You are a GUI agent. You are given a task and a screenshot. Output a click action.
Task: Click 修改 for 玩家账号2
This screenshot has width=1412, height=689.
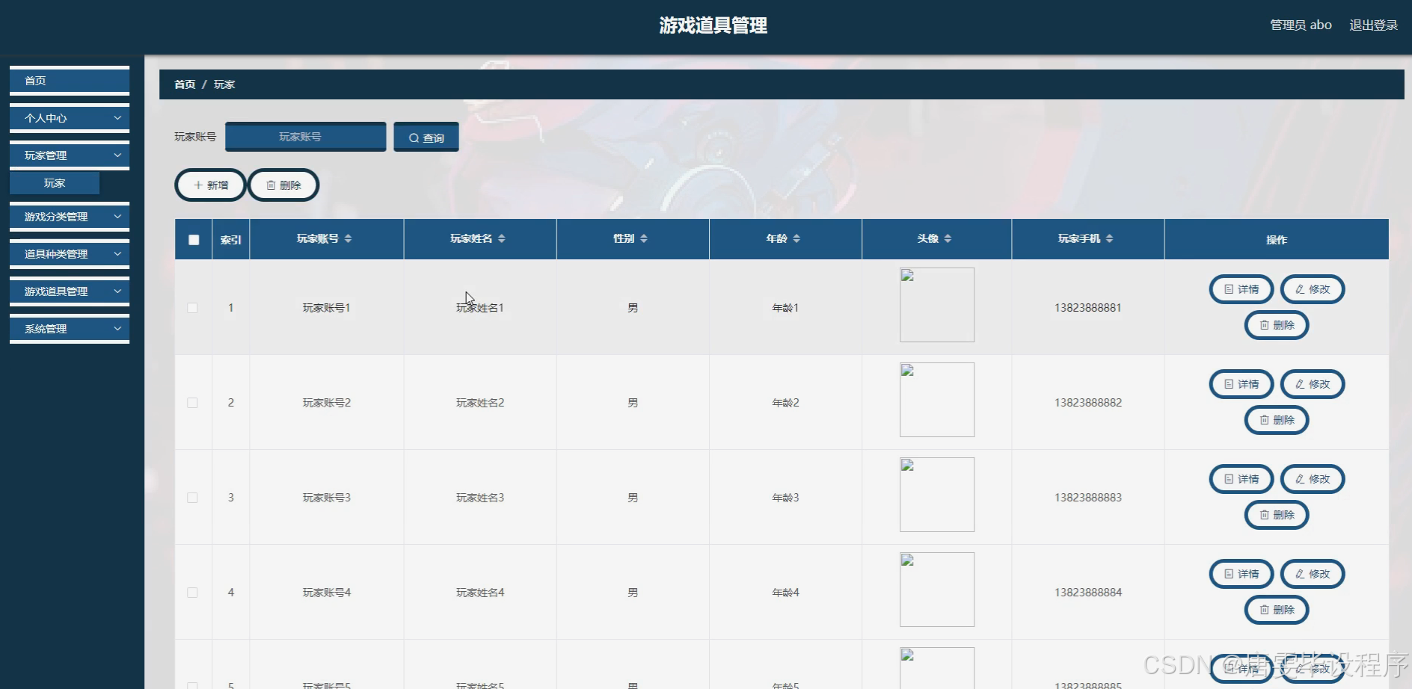click(x=1313, y=384)
